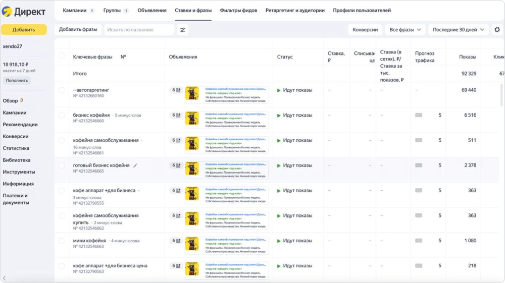The image size is (505, 283).
Task: Click ads count badge in мини кофейня row
Action: 176,241
